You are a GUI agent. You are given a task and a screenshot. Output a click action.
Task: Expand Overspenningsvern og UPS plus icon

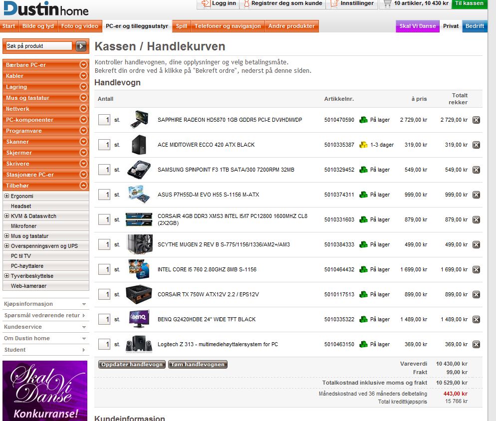click(6, 246)
